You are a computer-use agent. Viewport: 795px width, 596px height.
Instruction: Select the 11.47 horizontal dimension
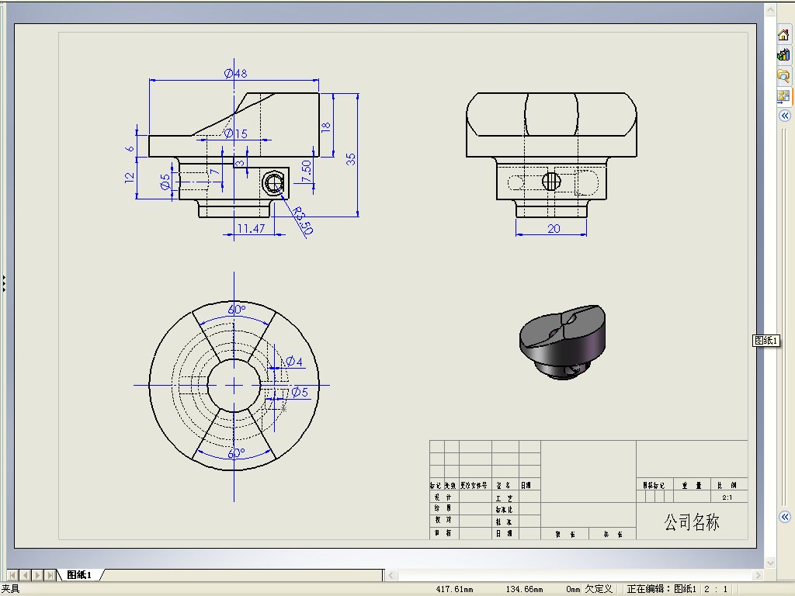point(251,229)
